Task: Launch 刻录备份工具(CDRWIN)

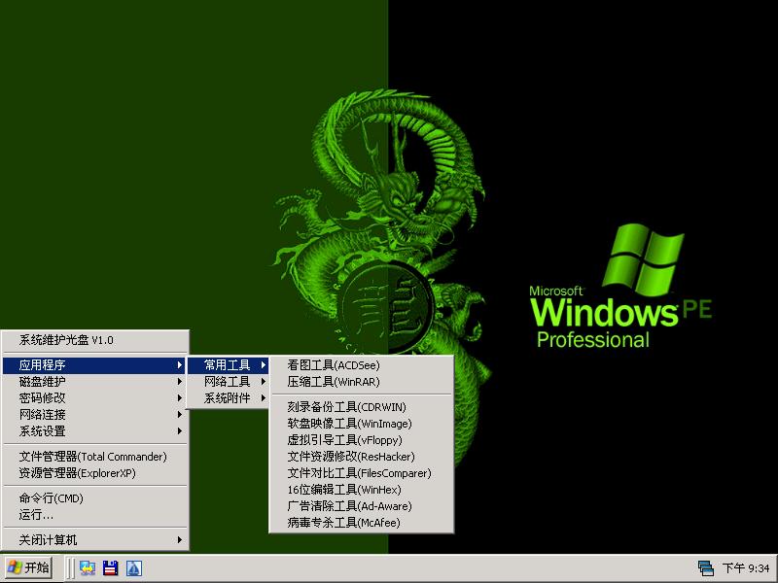Action: coord(361,406)
